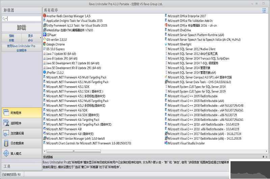Click the Microsoft .NET Framework 4.8 icon

click(45, 129)
